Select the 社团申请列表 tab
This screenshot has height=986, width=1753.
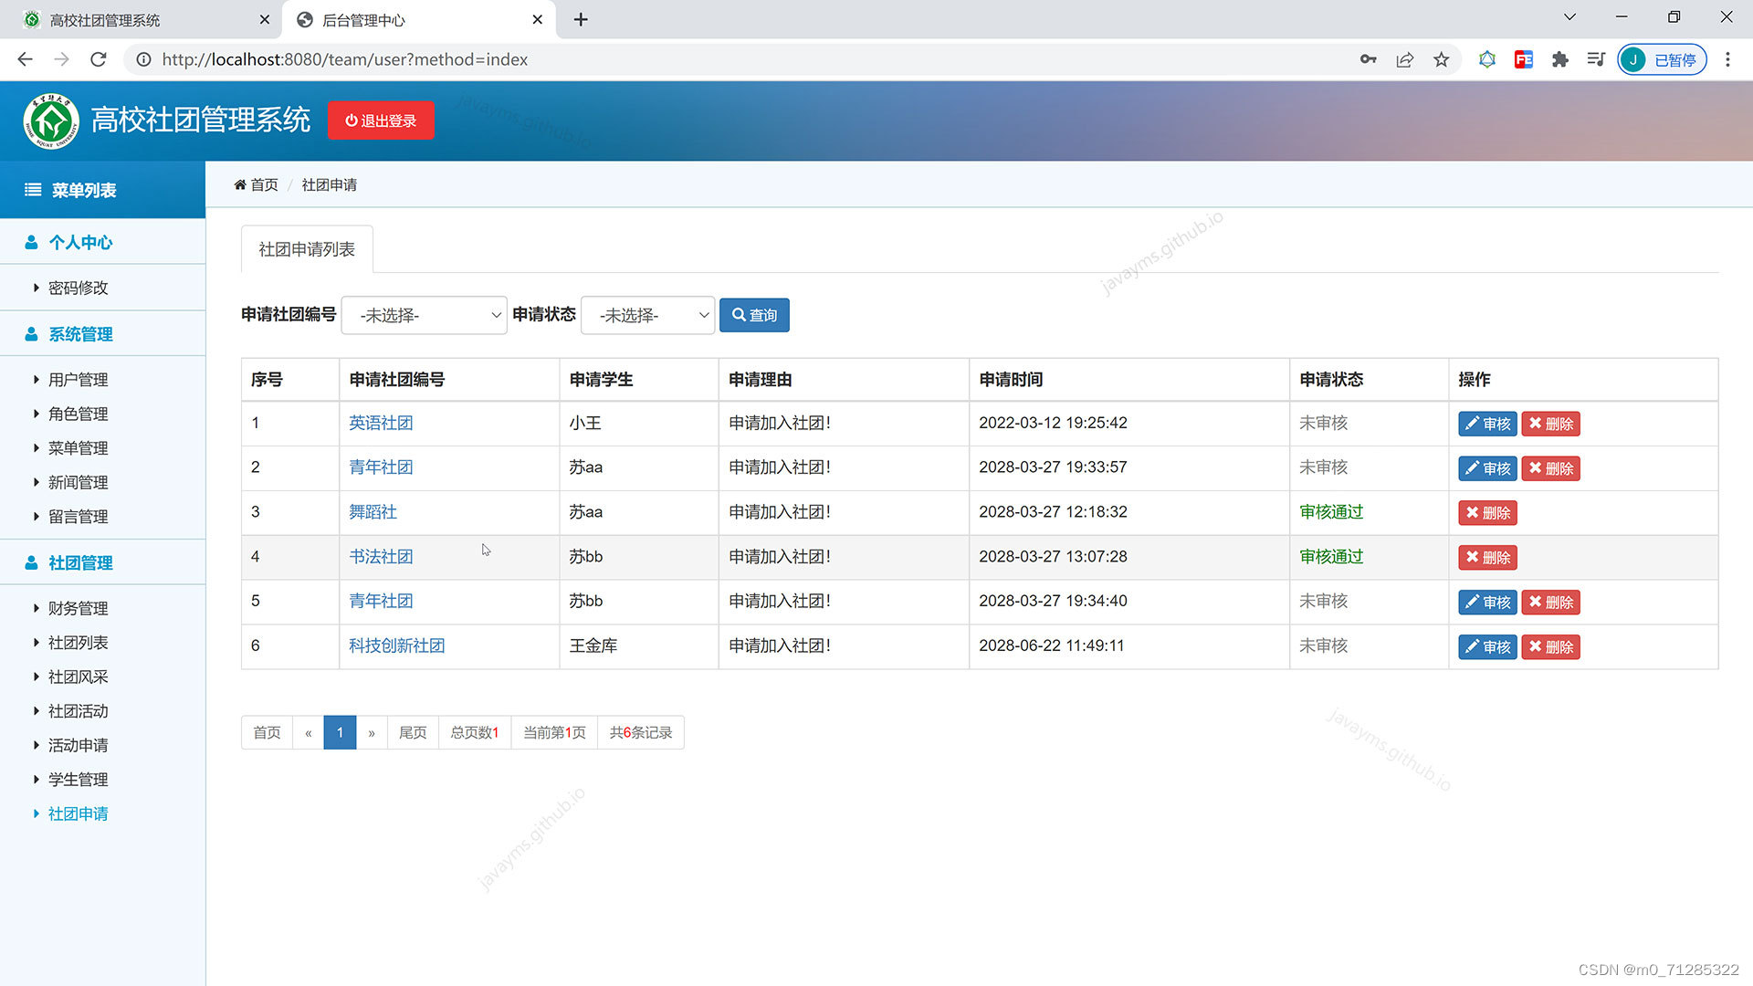click(x=307, y=249)
